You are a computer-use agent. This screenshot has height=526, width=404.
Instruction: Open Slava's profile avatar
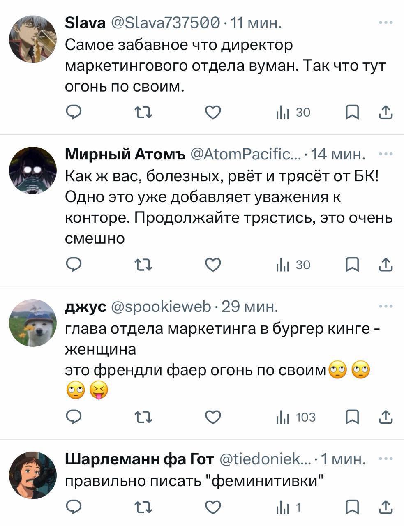point(33,39)
